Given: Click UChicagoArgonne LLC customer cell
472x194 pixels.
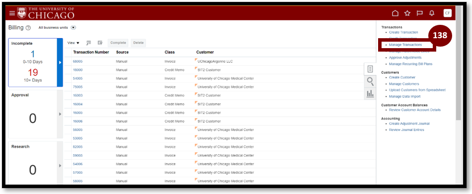Looking at the screenshot, I should (x=215, y=62).
